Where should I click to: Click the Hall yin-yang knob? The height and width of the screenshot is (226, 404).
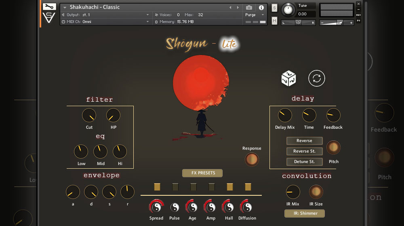(229, 207)
